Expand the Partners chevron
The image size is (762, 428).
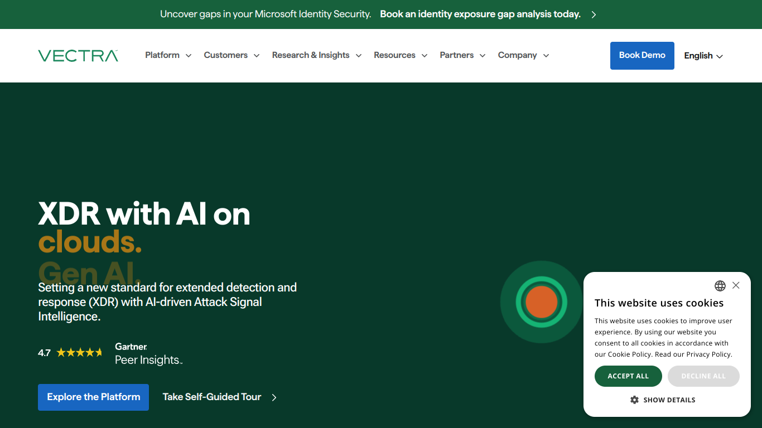483,56
